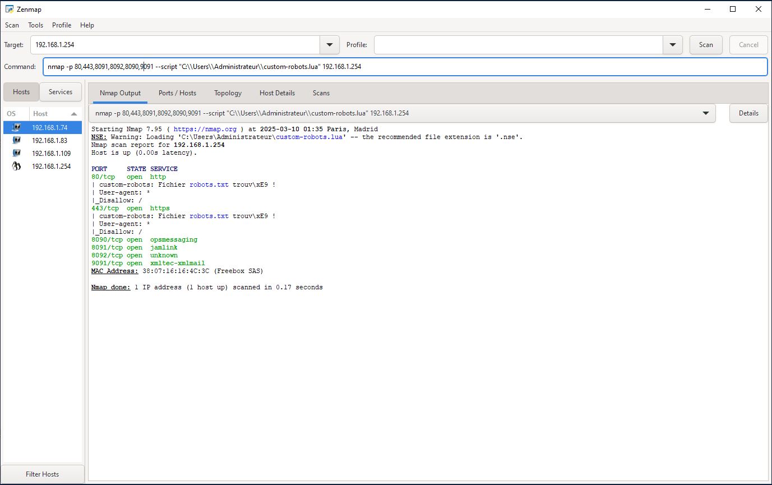
Task: Click the Zenmap app icon in title bar
Action: point(9,9)
